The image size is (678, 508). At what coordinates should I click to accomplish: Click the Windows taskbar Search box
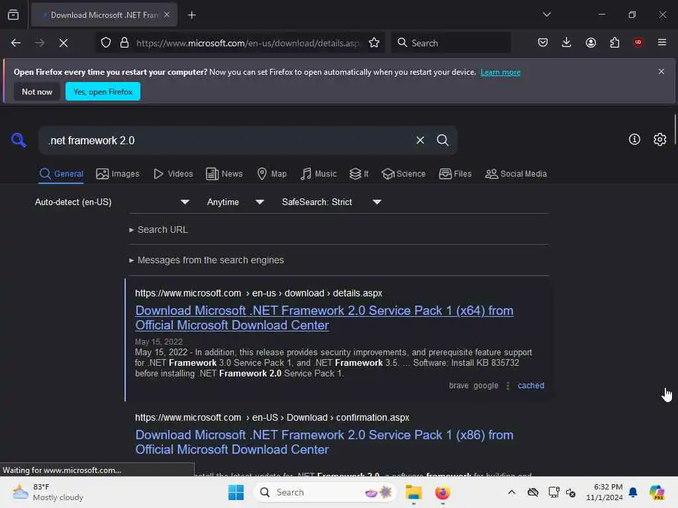point(325,492)
